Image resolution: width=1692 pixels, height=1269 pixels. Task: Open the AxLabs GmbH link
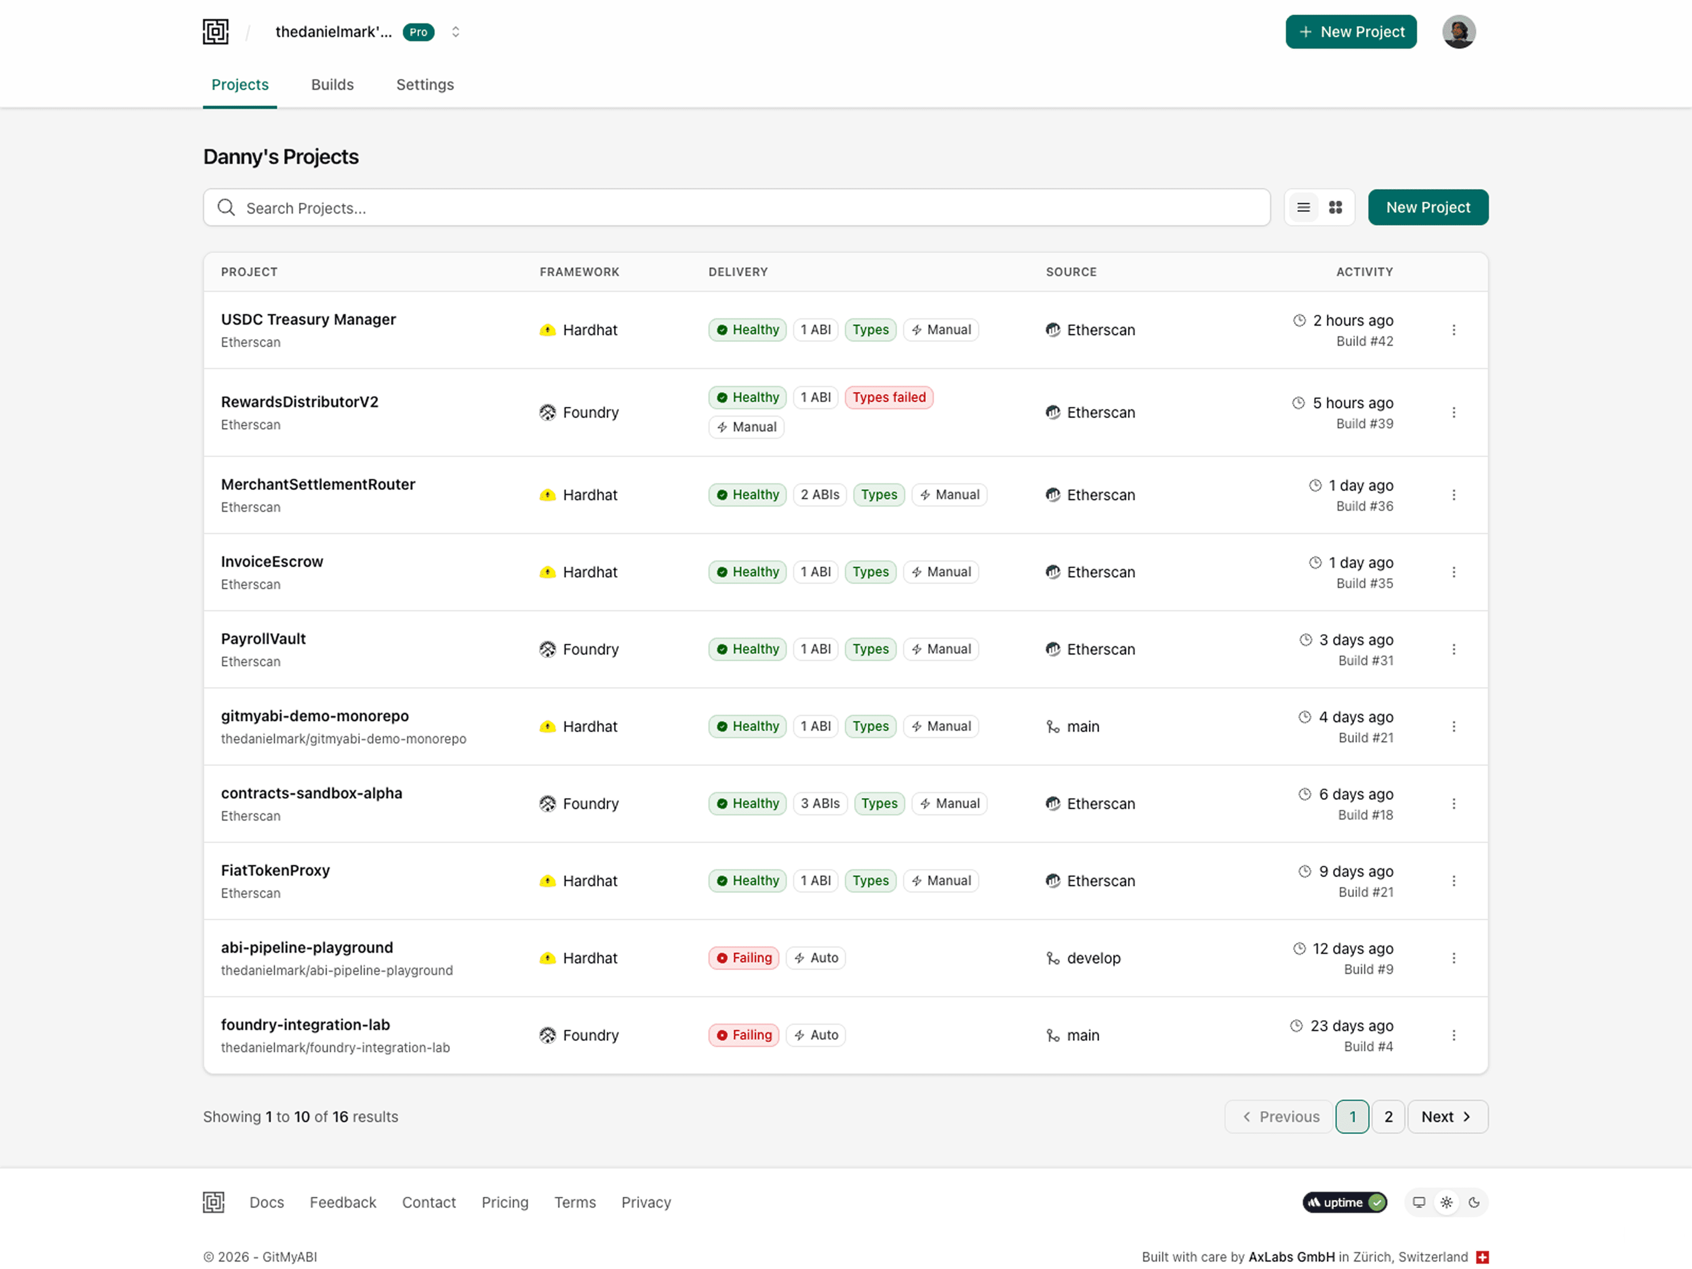[x=1291, y=1257]
